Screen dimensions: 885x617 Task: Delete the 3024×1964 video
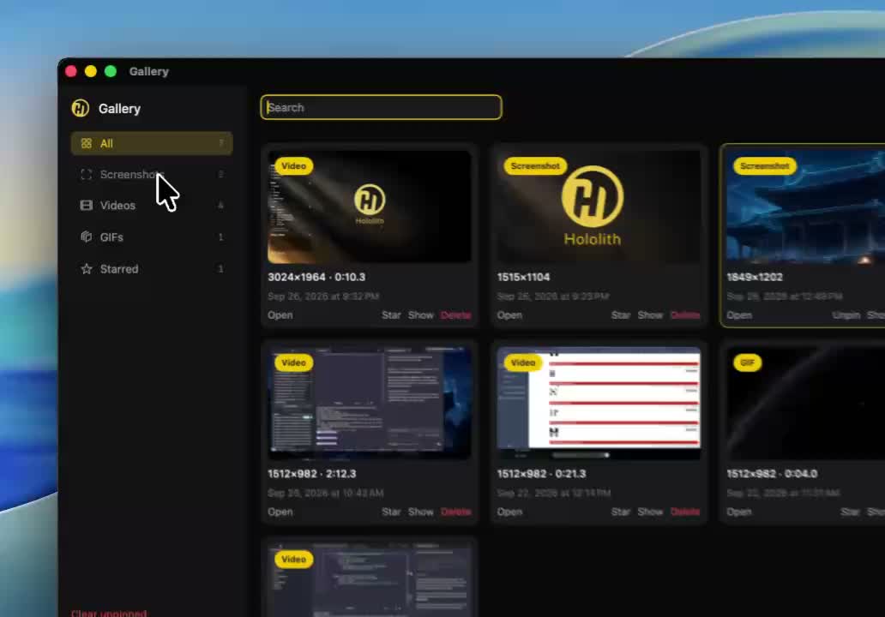[x=455, y=314]
